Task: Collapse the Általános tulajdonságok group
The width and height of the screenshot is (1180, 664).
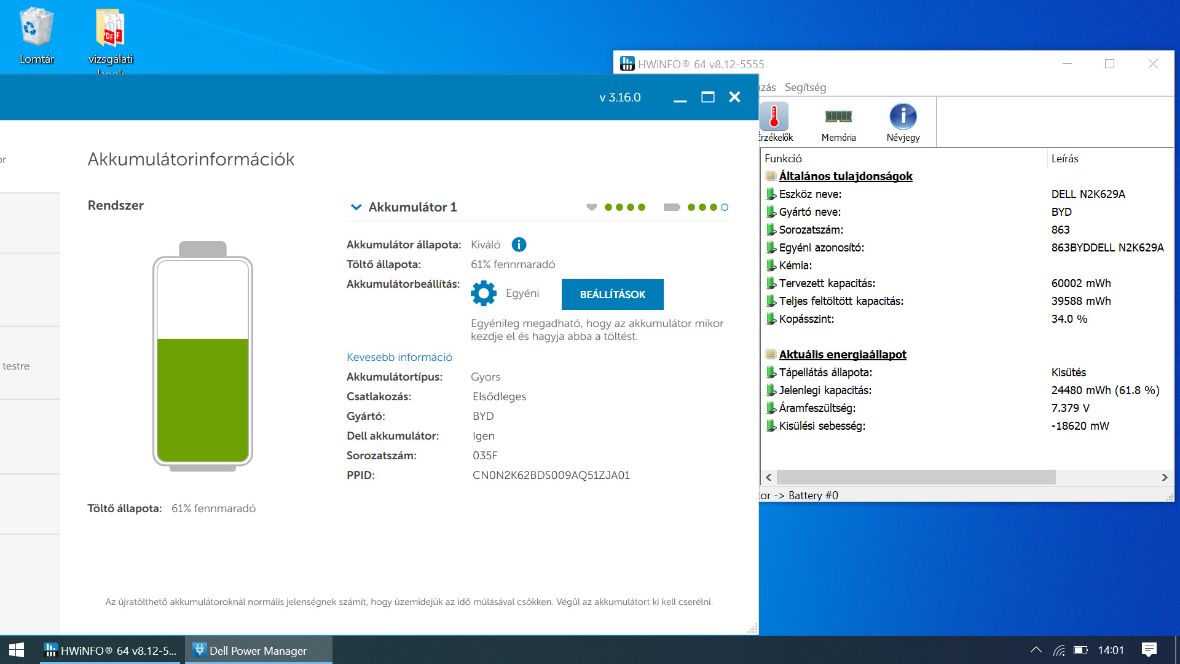Action: point(838,176)
